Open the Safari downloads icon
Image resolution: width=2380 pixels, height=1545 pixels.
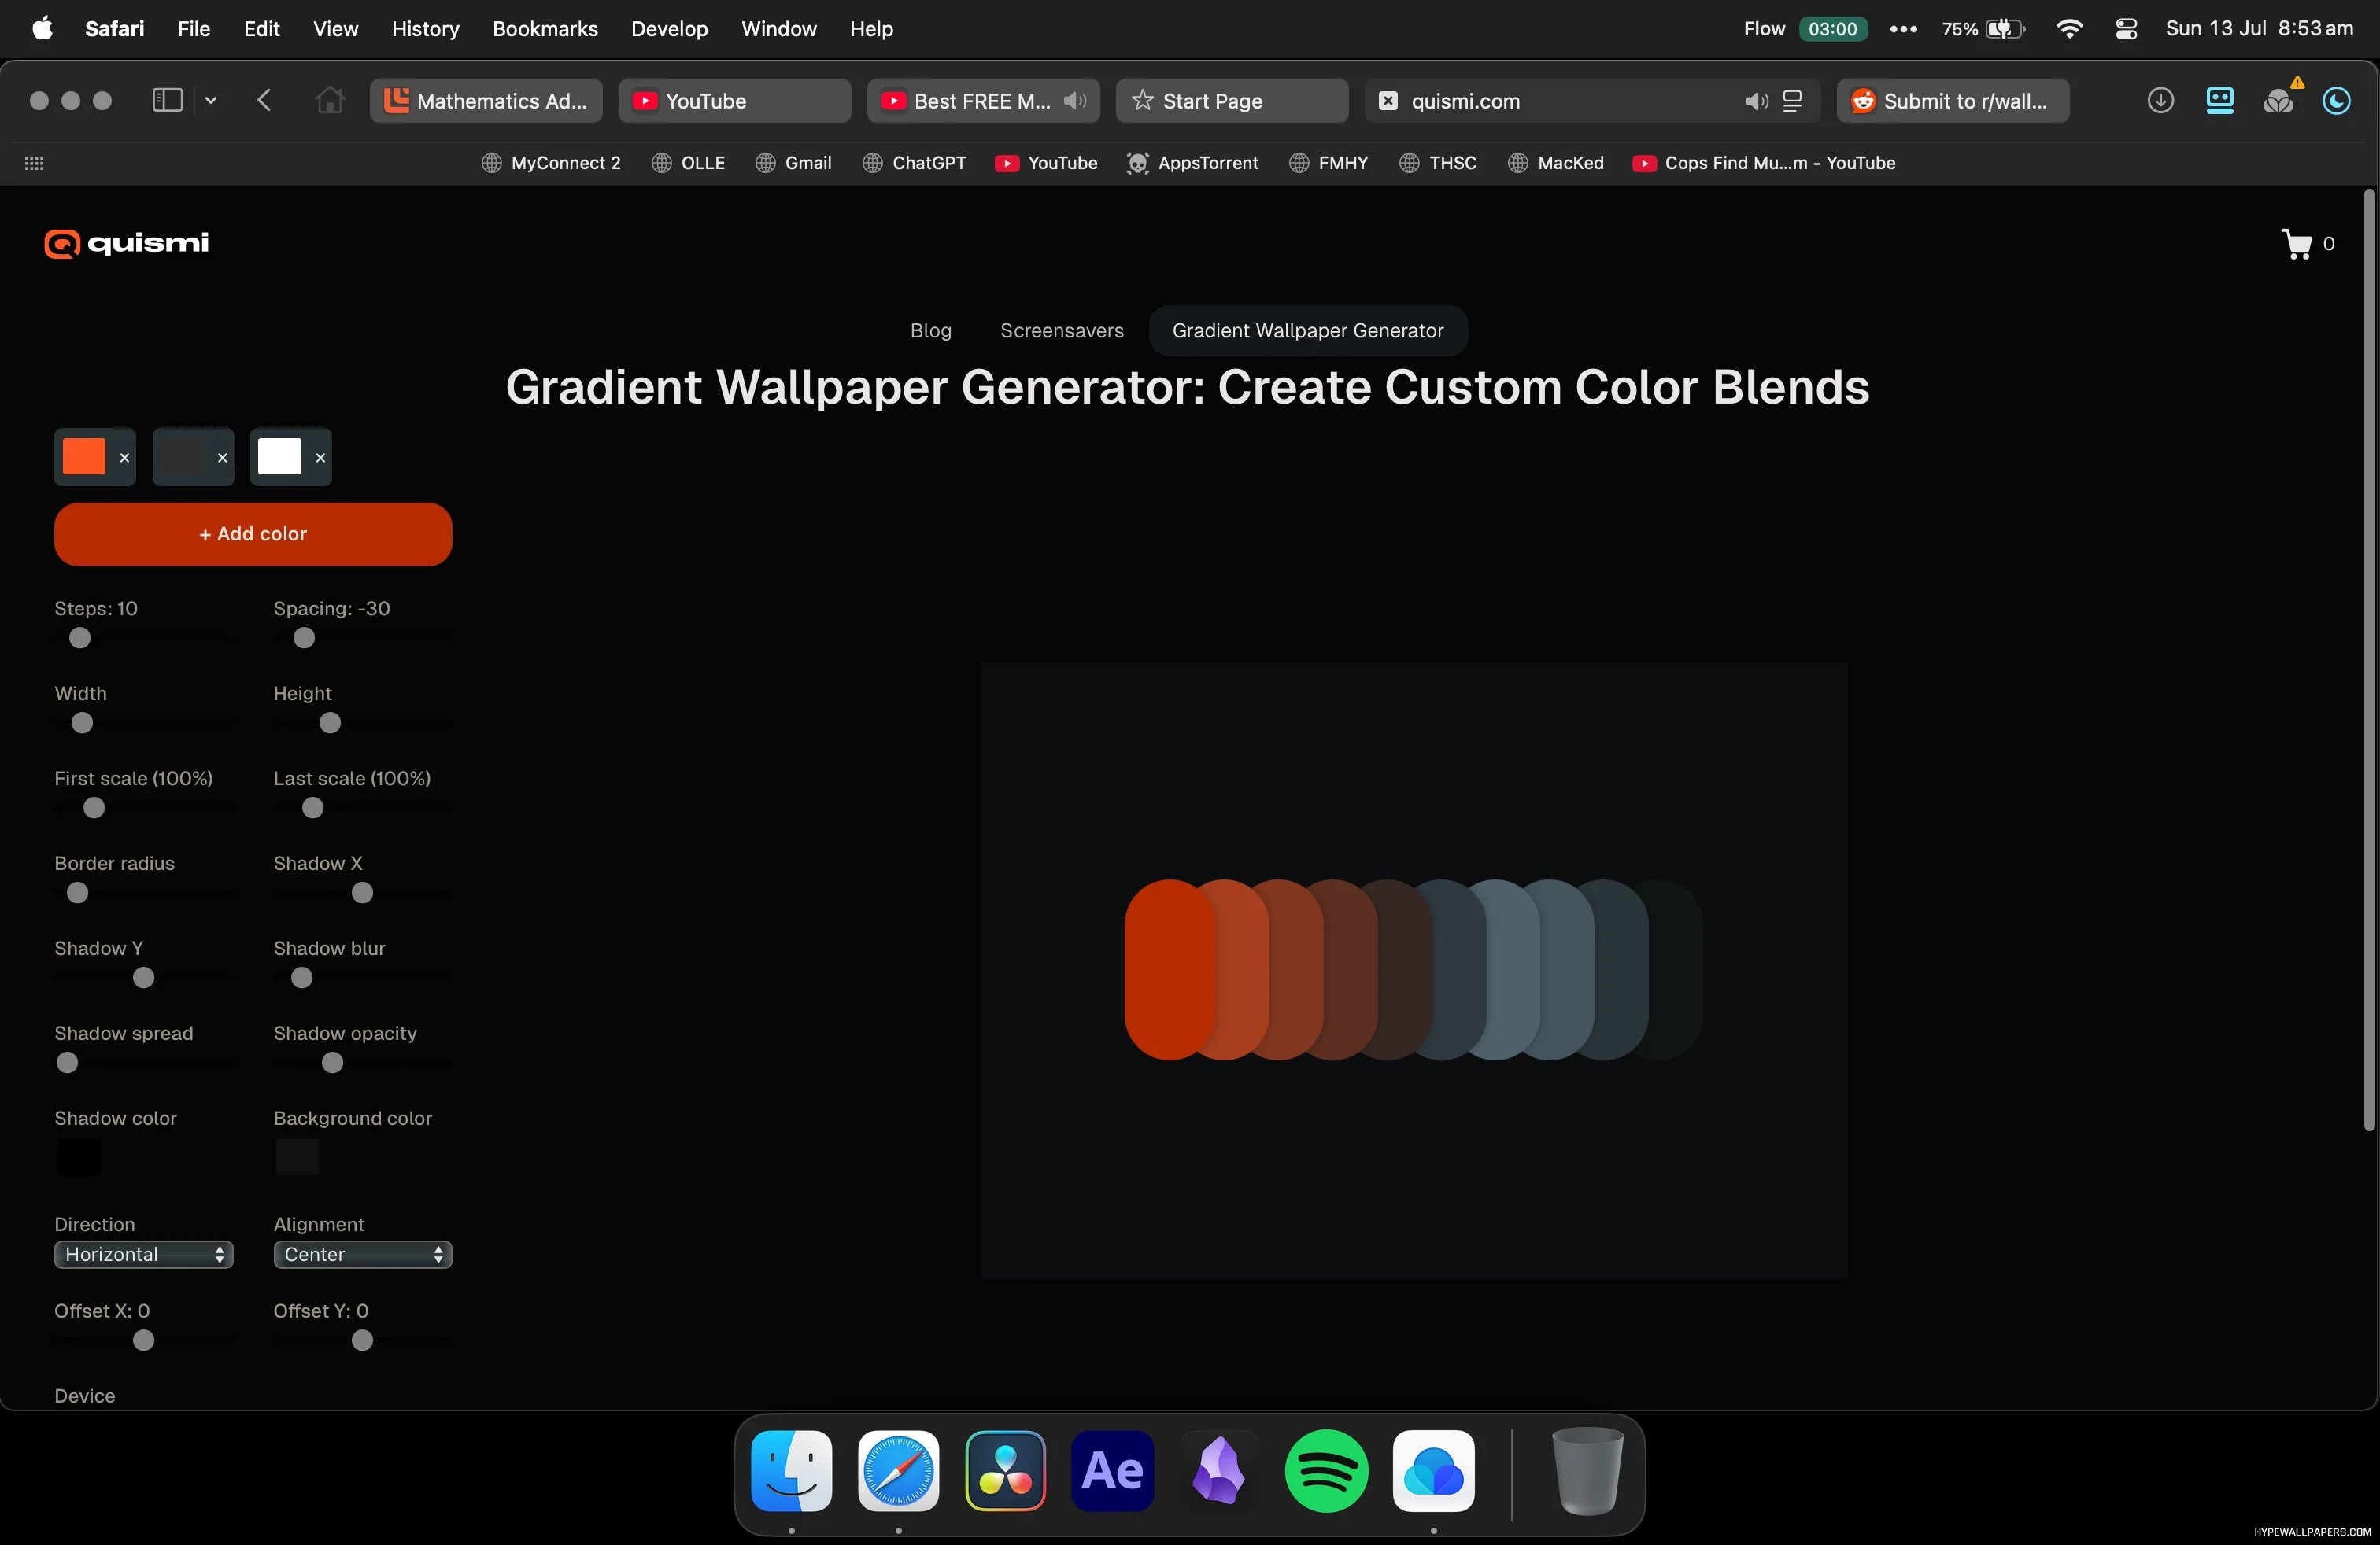point(2160,100)
